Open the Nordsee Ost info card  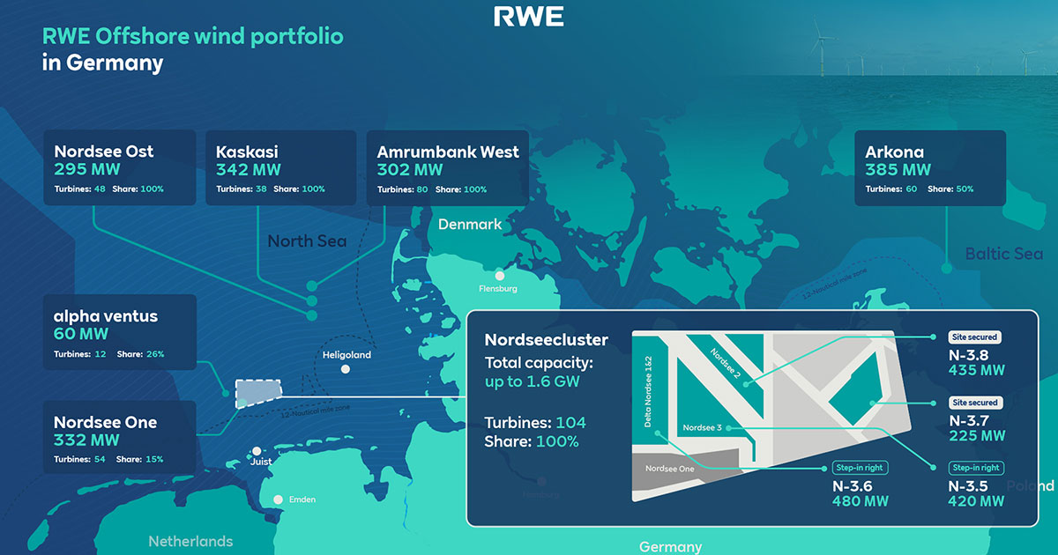119,167
